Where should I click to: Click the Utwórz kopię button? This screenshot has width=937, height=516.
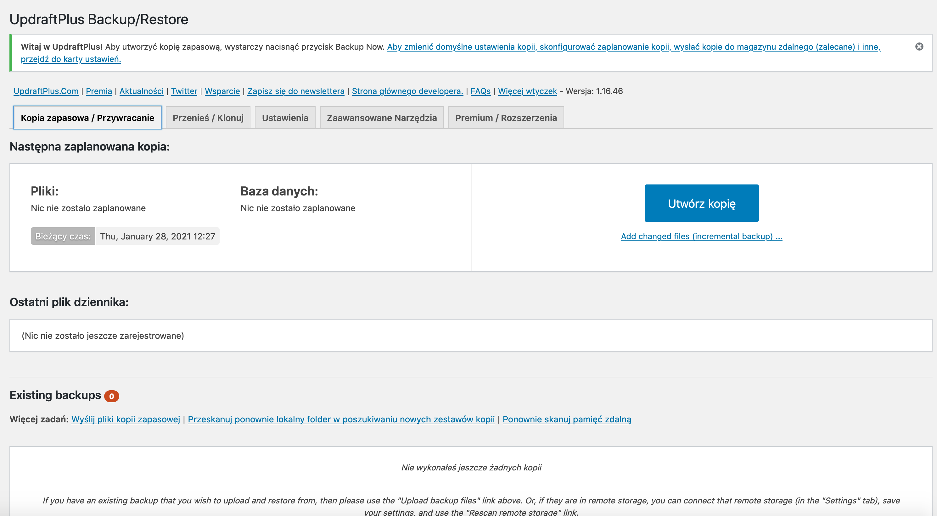[x=702, y=203]
